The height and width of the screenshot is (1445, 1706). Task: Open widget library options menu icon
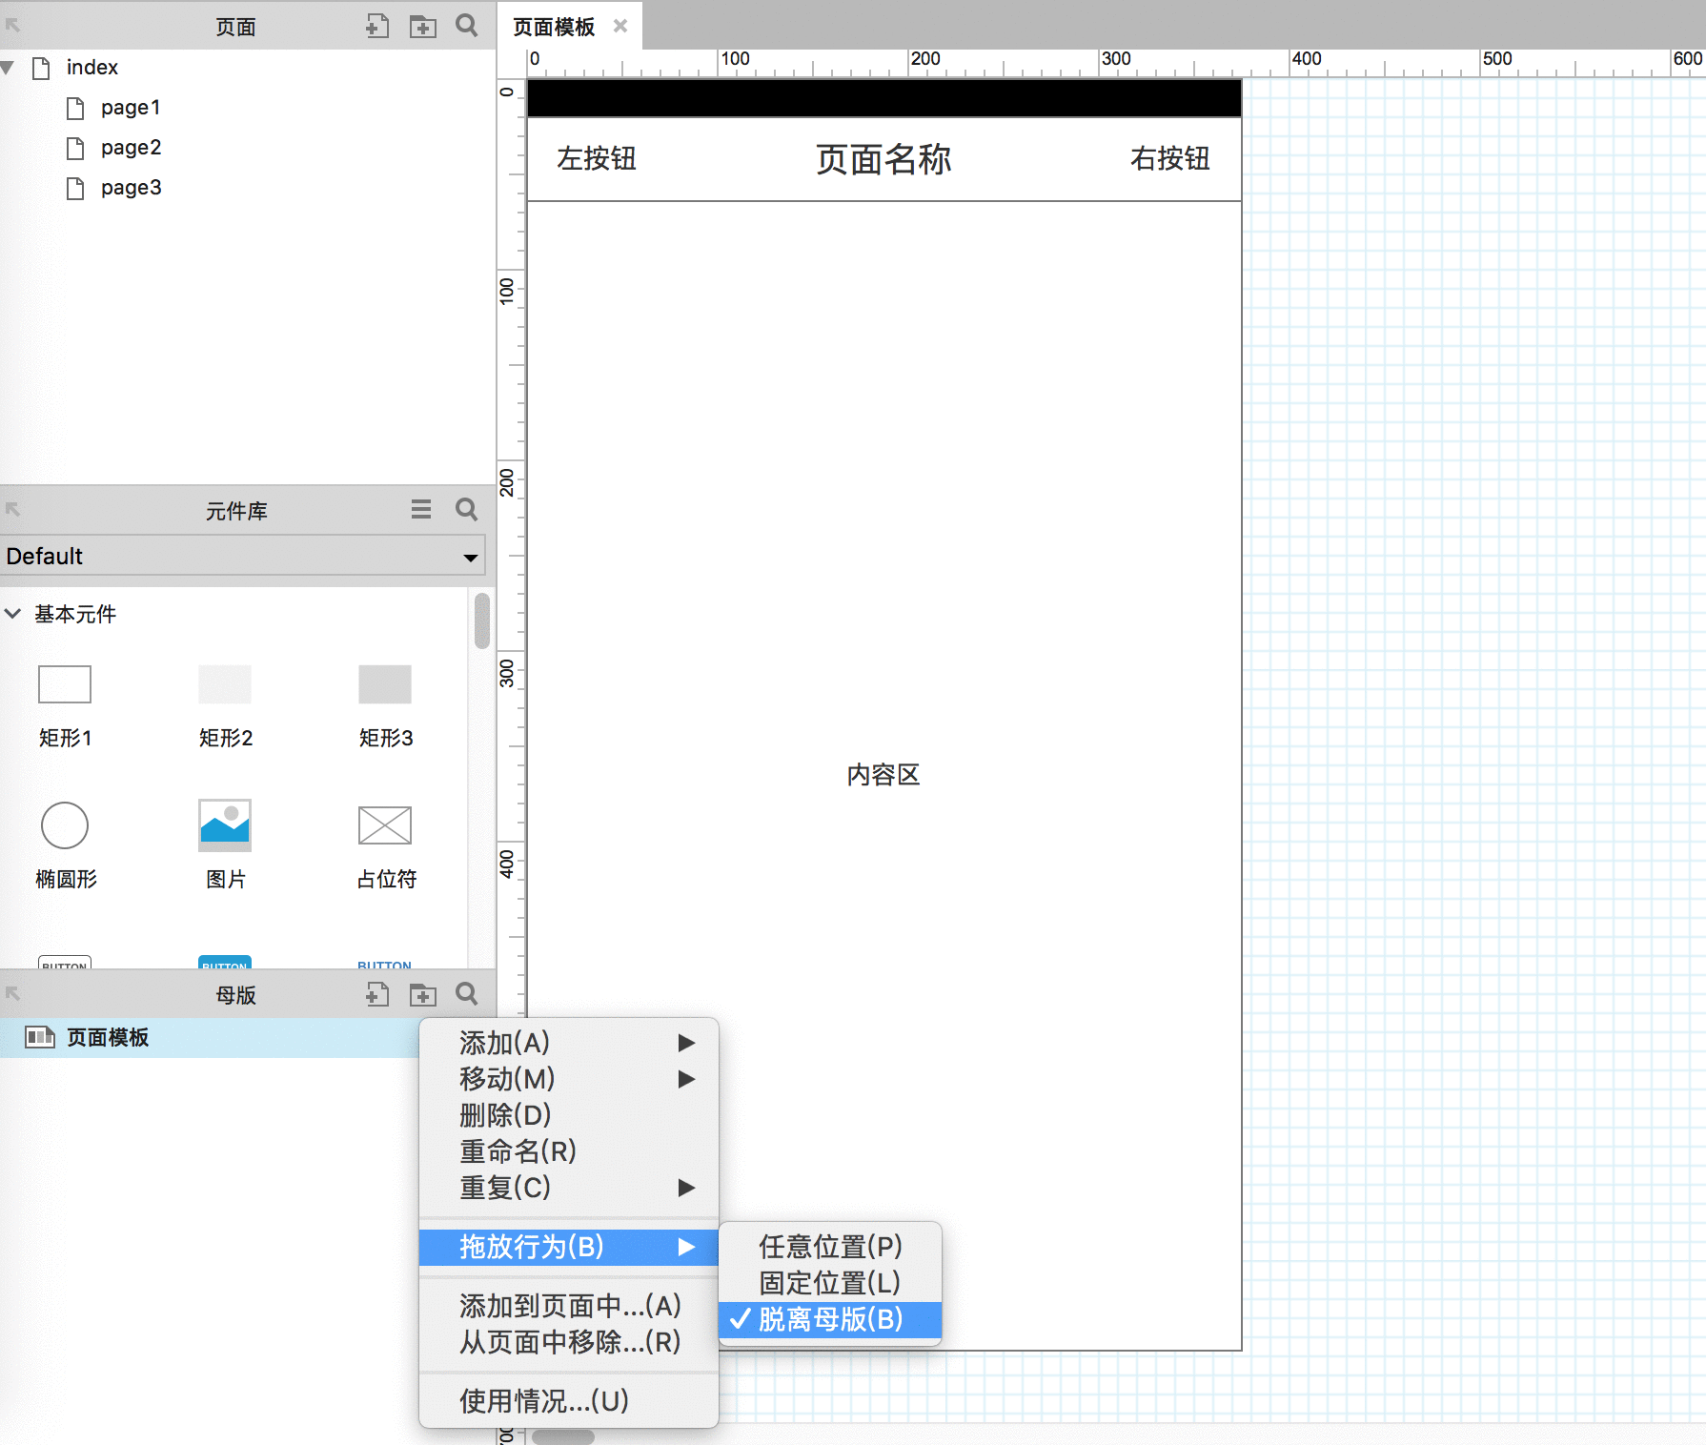coord(421,510)
